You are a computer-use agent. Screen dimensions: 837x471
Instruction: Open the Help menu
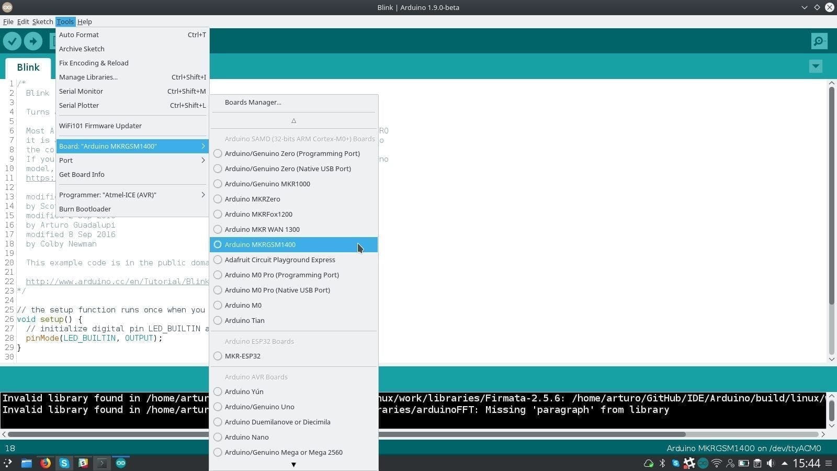click(x=85, y=21)
